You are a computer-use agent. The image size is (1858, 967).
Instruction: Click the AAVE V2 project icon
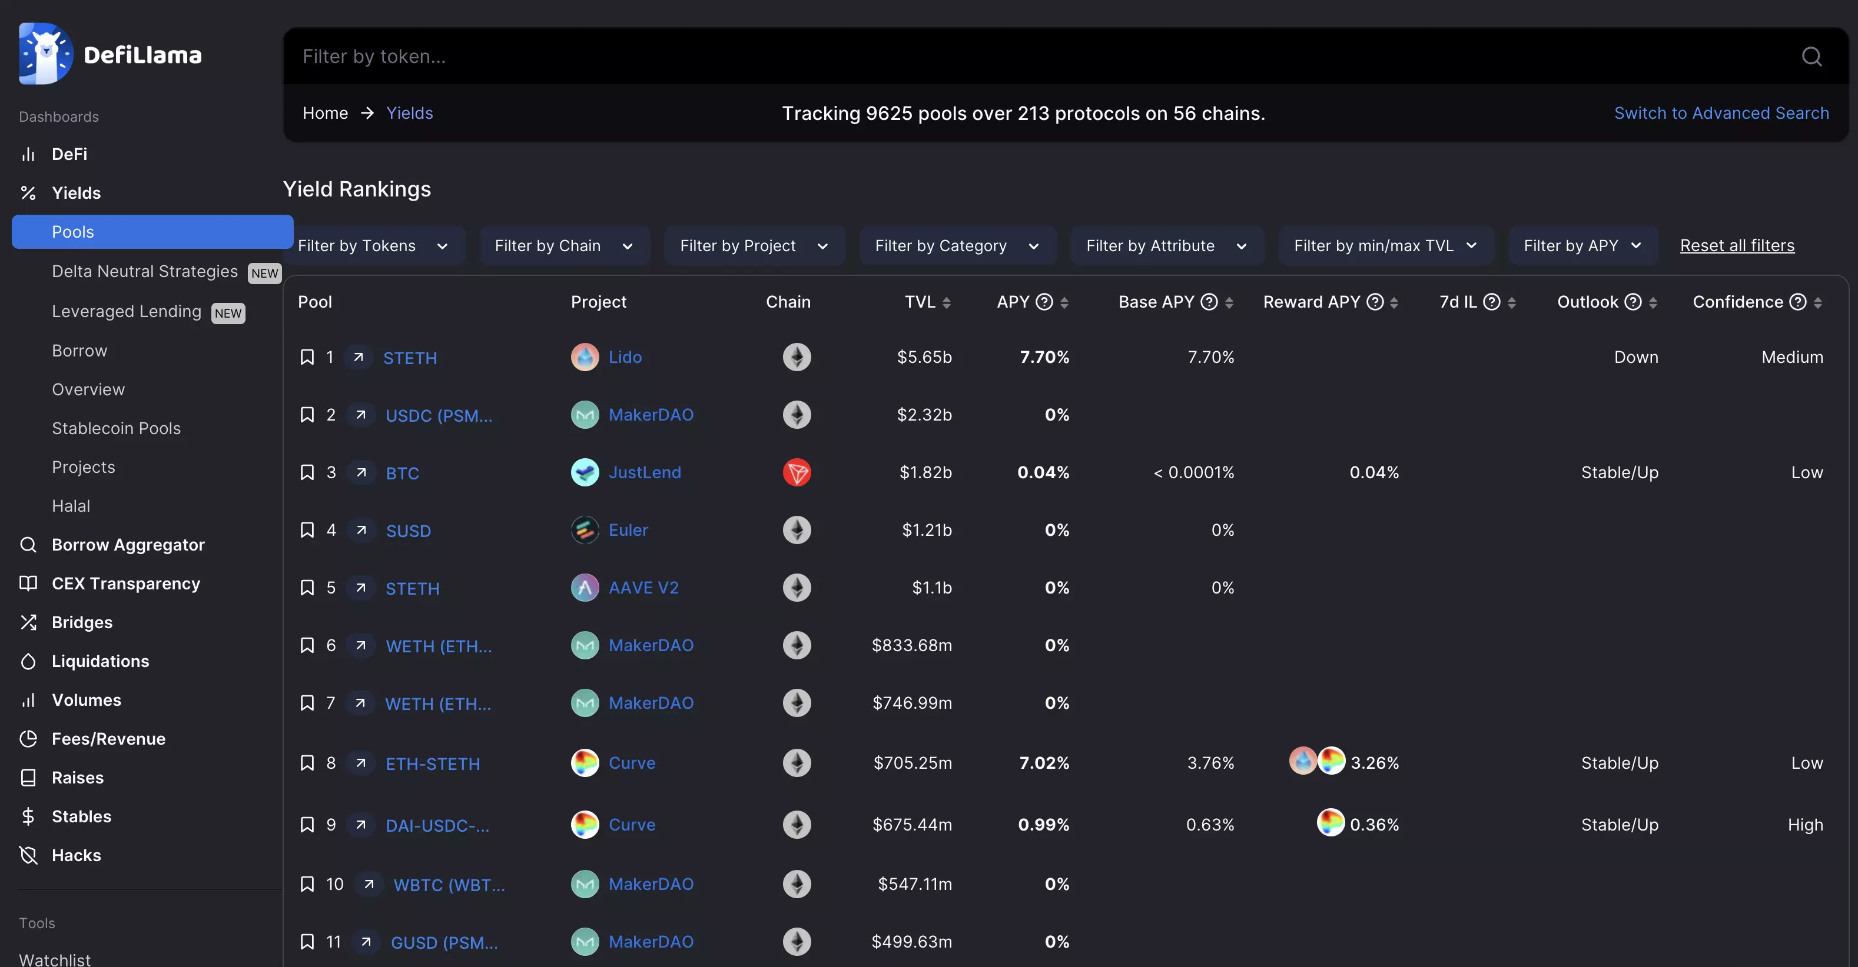pyautogui.click(x=585, y=588)
